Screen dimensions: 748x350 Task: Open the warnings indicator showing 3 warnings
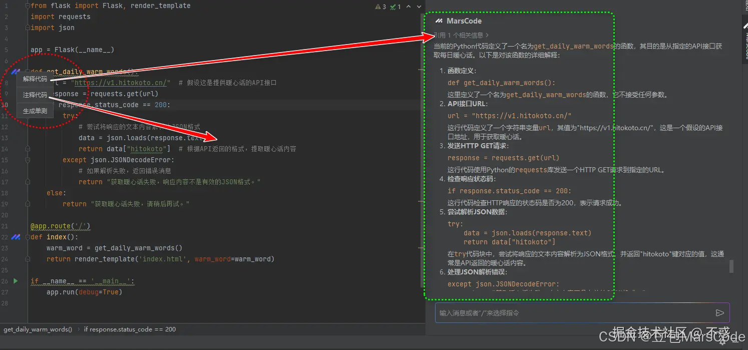tap(381, 7)
